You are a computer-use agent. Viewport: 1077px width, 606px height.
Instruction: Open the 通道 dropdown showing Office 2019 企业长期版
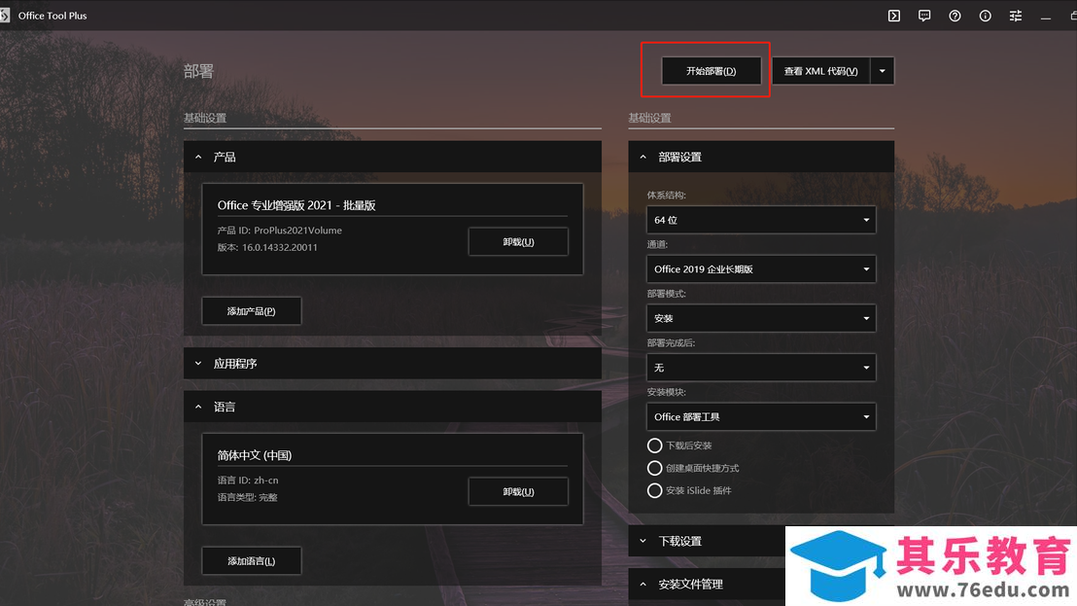[x=761, y=269]
